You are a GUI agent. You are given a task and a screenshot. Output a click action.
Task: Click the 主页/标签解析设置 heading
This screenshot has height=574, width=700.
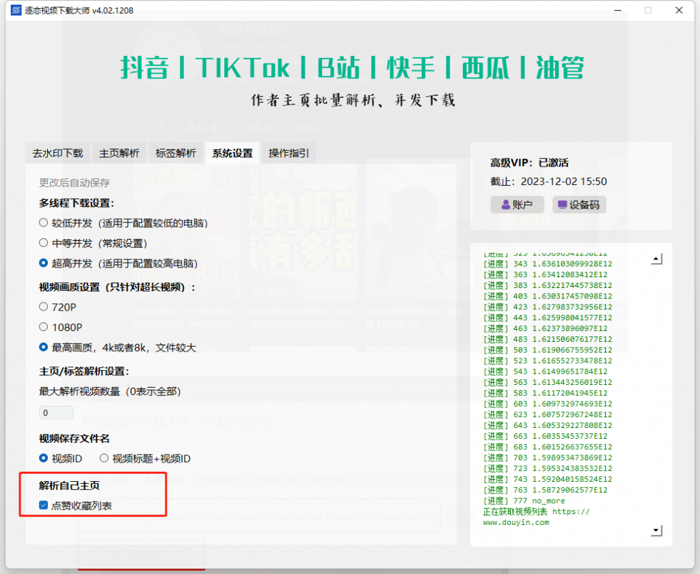(x=84, y=371)
